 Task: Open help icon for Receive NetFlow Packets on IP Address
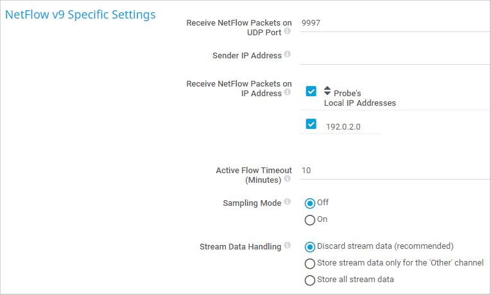pos(288,92)
